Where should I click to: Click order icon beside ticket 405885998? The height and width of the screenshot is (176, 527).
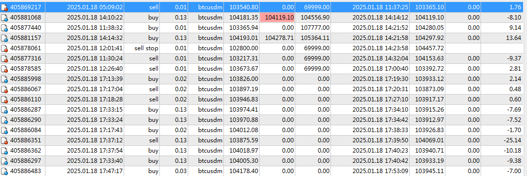(x=4, y=79)
